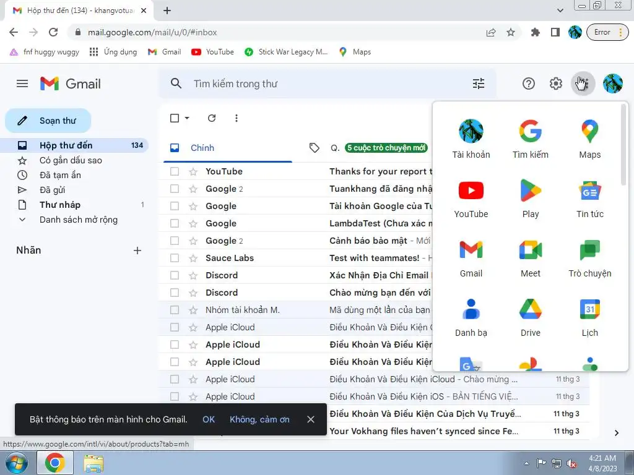The height and width of the screenshot is (475, 634).
Task: Bookmark this page with star icon
Action: pyautogui.click(x=511, y=32)
